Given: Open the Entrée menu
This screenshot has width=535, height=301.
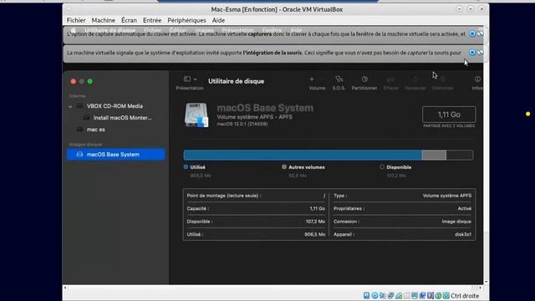Looking at the screenshot, I should point(152,20).
